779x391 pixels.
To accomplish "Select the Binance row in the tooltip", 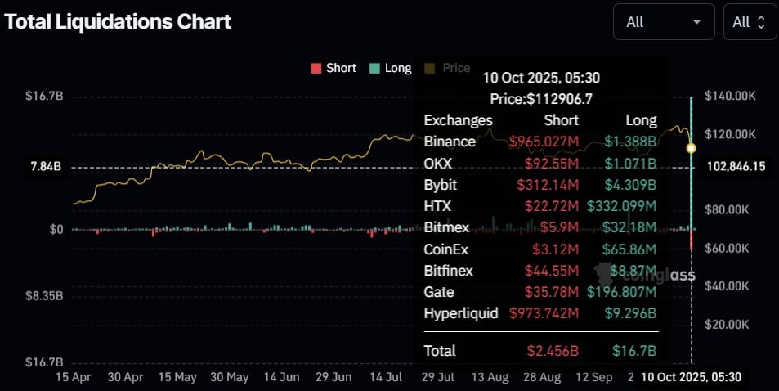I will tap(540, 142).
